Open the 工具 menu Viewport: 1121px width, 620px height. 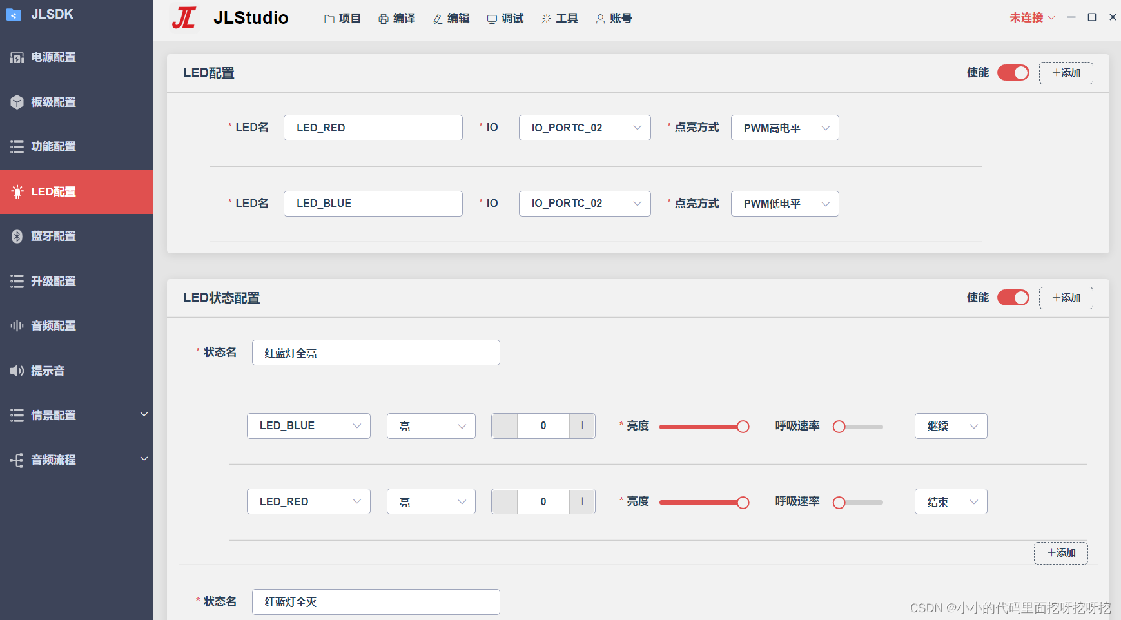click(x=559, y=19)
